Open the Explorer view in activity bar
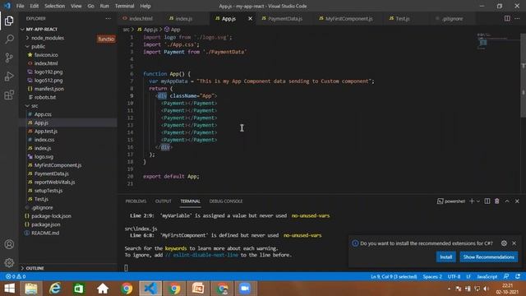 coord(9,21)
